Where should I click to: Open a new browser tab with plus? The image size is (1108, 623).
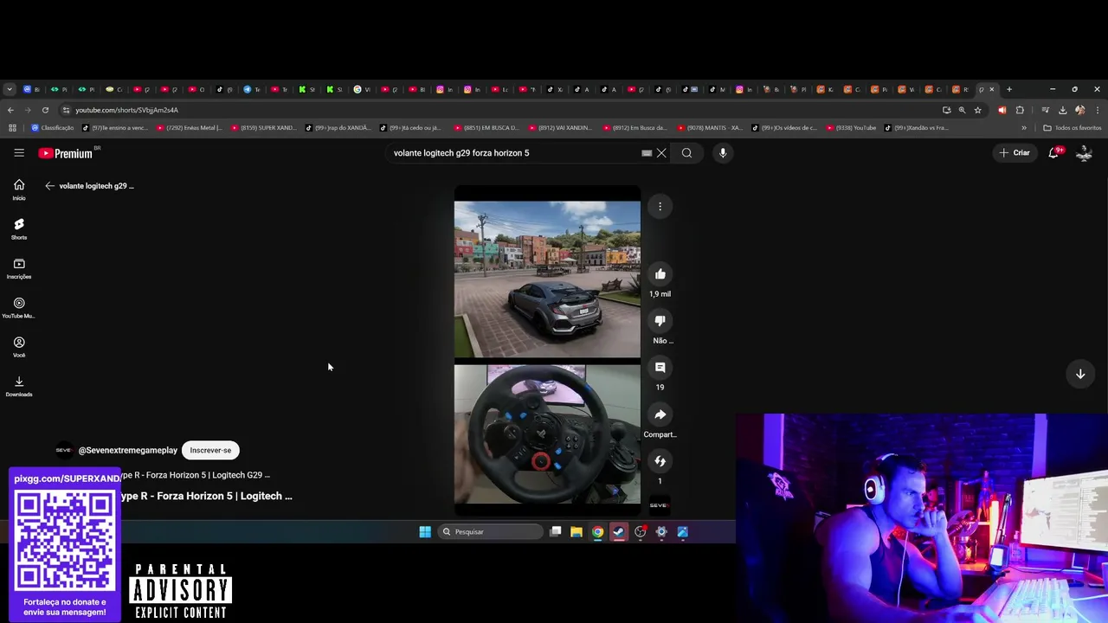tap(1008, 89)
